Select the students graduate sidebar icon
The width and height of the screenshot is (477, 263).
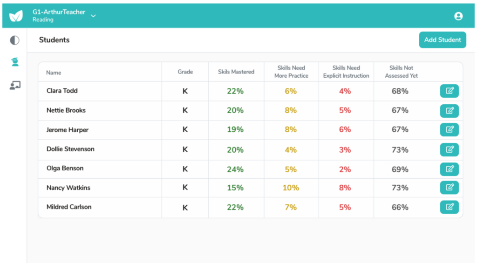[x=15, y=62]
